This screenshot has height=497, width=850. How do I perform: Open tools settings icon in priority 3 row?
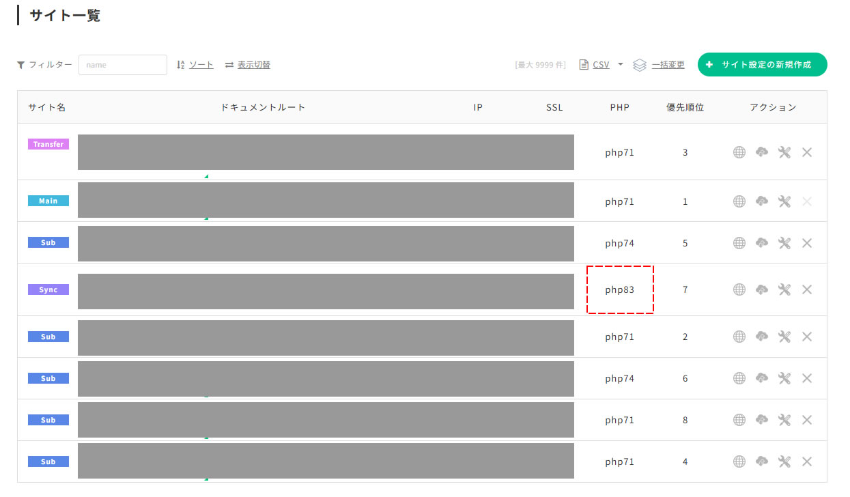pos(784,152)
